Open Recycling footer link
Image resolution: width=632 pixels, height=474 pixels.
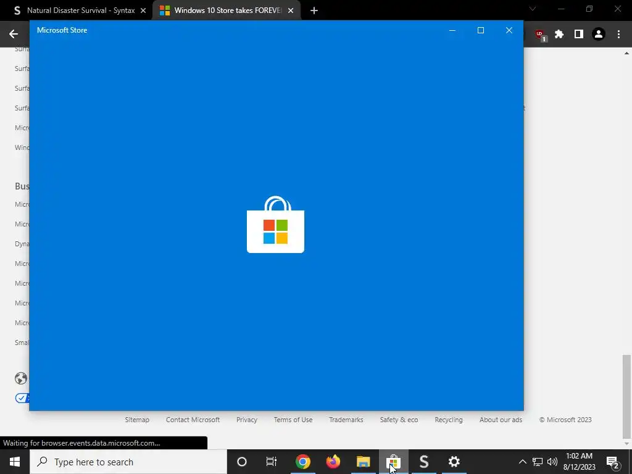click(x=449, y=420)
